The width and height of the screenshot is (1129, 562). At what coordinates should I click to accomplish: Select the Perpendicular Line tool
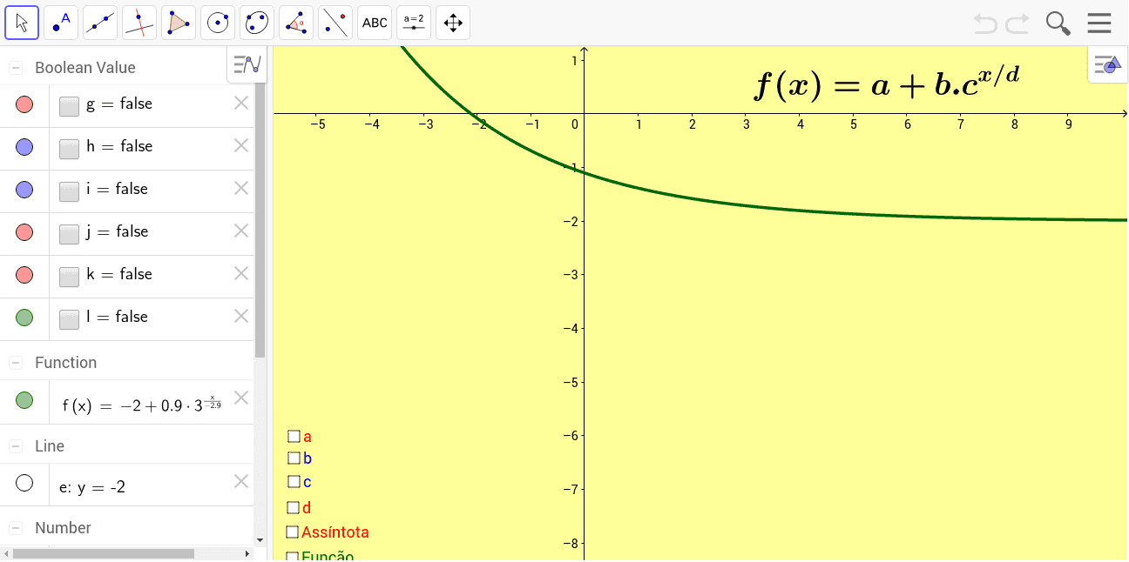139,23
